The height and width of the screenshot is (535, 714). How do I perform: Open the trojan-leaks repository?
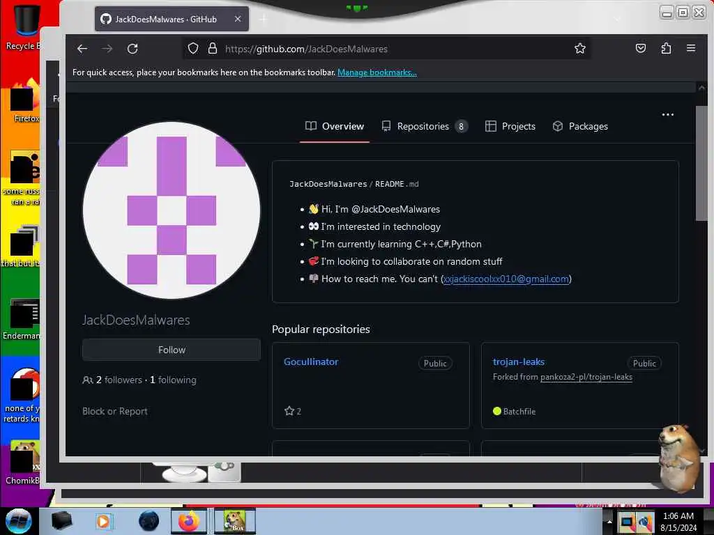point(519,362)
